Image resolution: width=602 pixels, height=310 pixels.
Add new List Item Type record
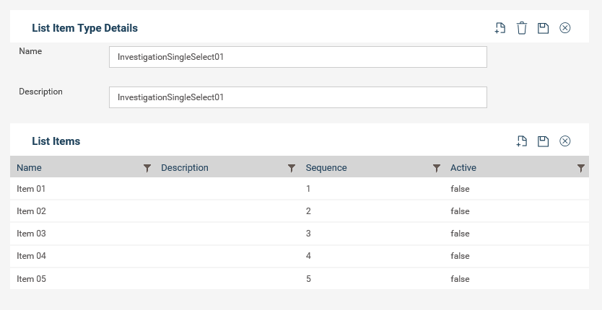[x=500, y=28]
